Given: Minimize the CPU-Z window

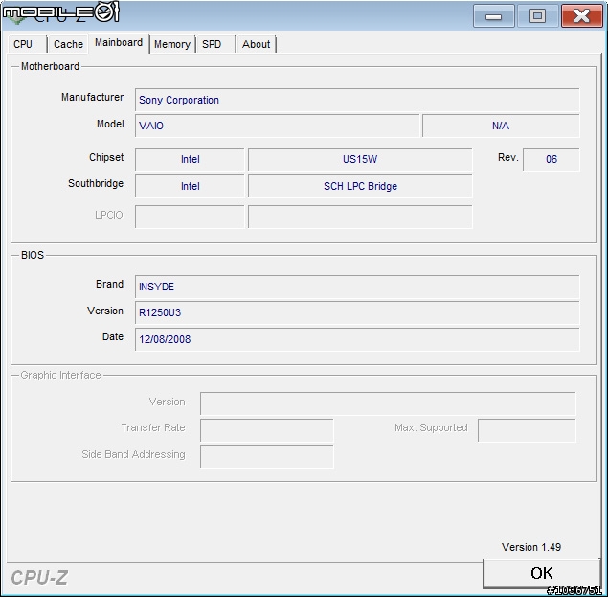Looking at the screenshot, I should [494, 16].
